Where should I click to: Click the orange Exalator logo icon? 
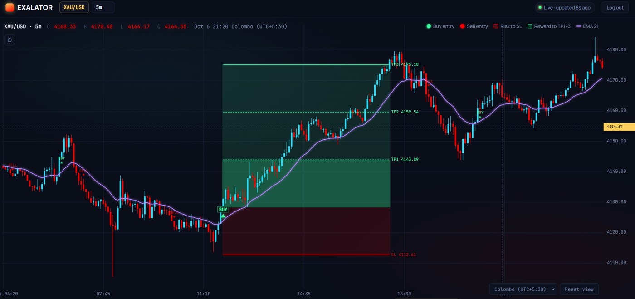[x=10, y=7]
